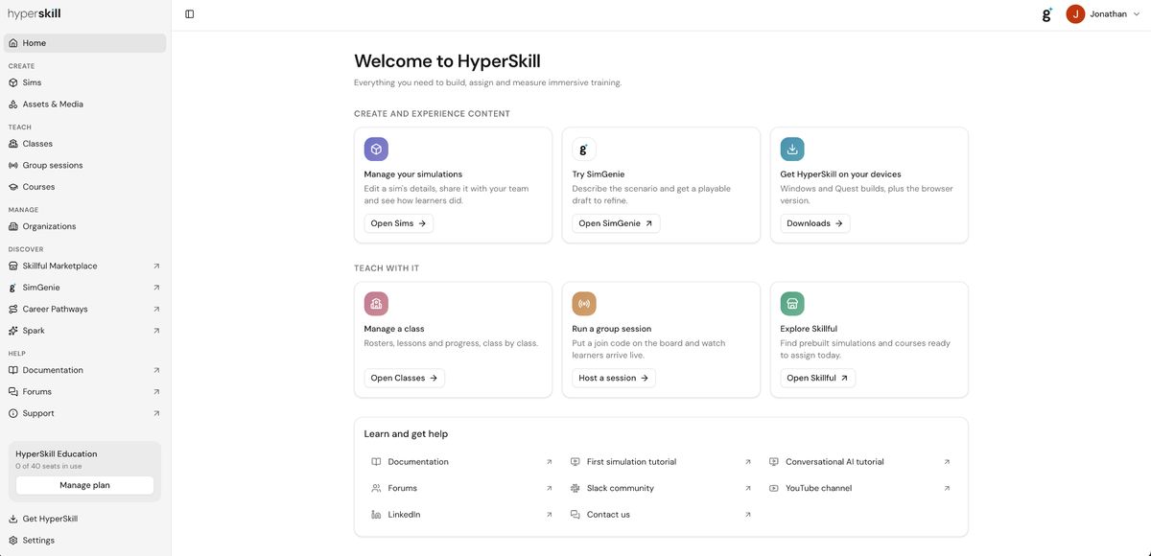Toggle the sidebar collapse icon
The image size is (1151, 556).
pyautogui.click(x=189, y=14)
